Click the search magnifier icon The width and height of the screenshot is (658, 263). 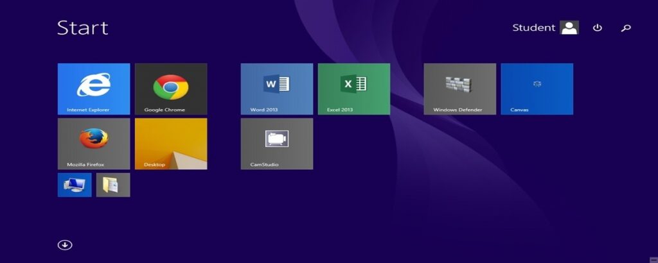(x=626, y=28)
